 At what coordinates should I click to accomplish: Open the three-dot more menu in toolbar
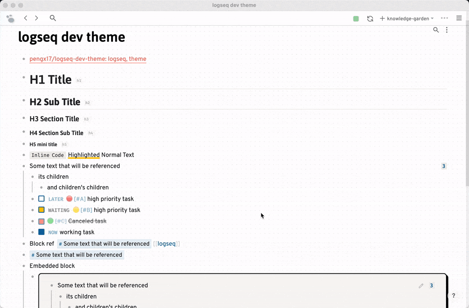tap(445, 18)
